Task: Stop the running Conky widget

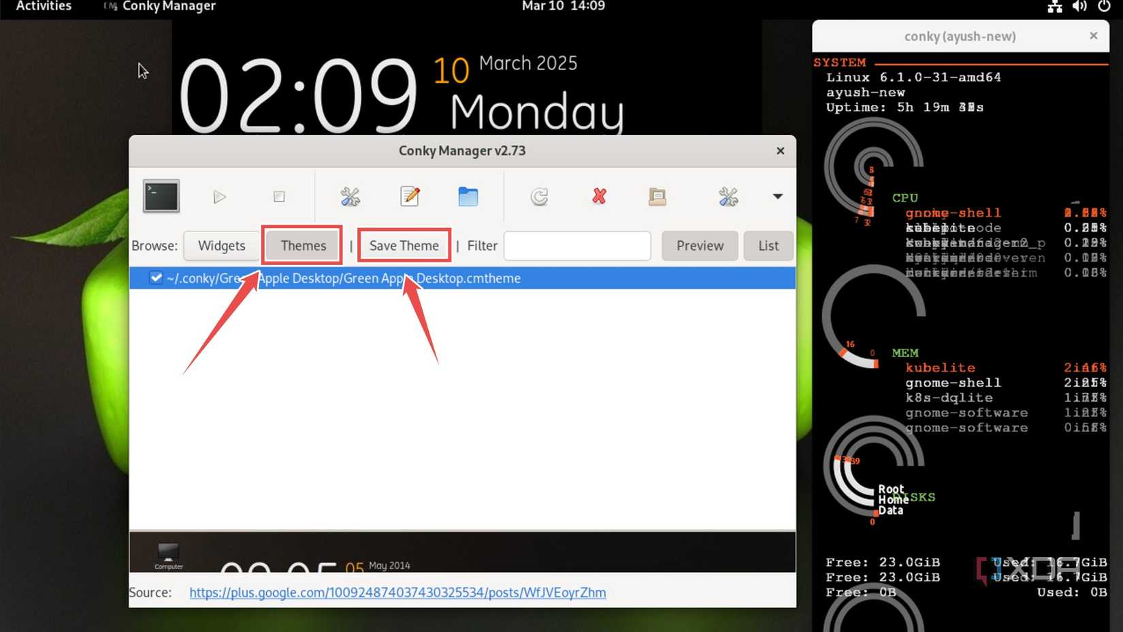Action: coord(279,196)
